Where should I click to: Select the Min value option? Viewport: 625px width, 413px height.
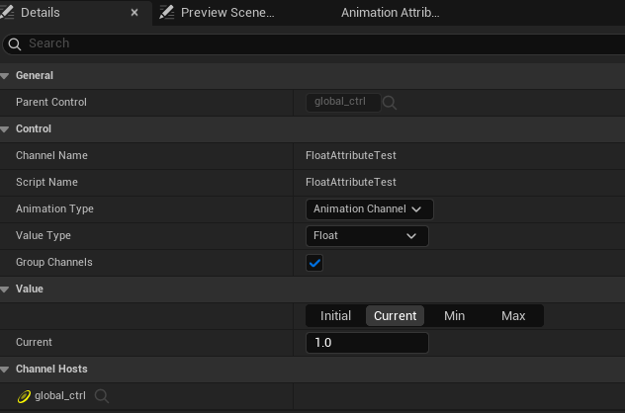pos(454,316)
